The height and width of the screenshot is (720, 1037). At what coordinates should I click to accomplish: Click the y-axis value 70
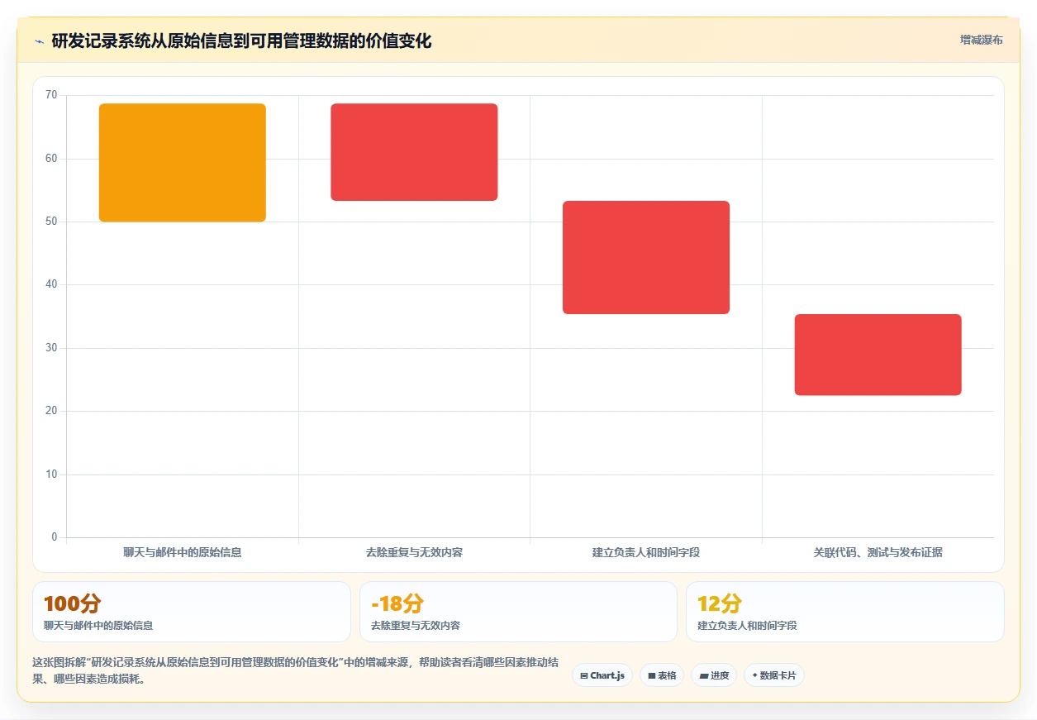point(51,95)
